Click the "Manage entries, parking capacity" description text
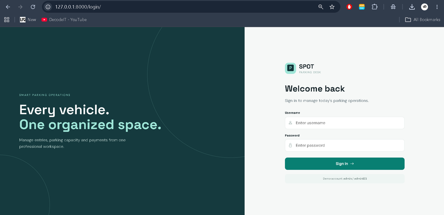 tap(72, 143)
